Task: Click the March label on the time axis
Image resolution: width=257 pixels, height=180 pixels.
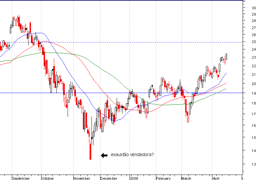Action: tap(186, 178)
